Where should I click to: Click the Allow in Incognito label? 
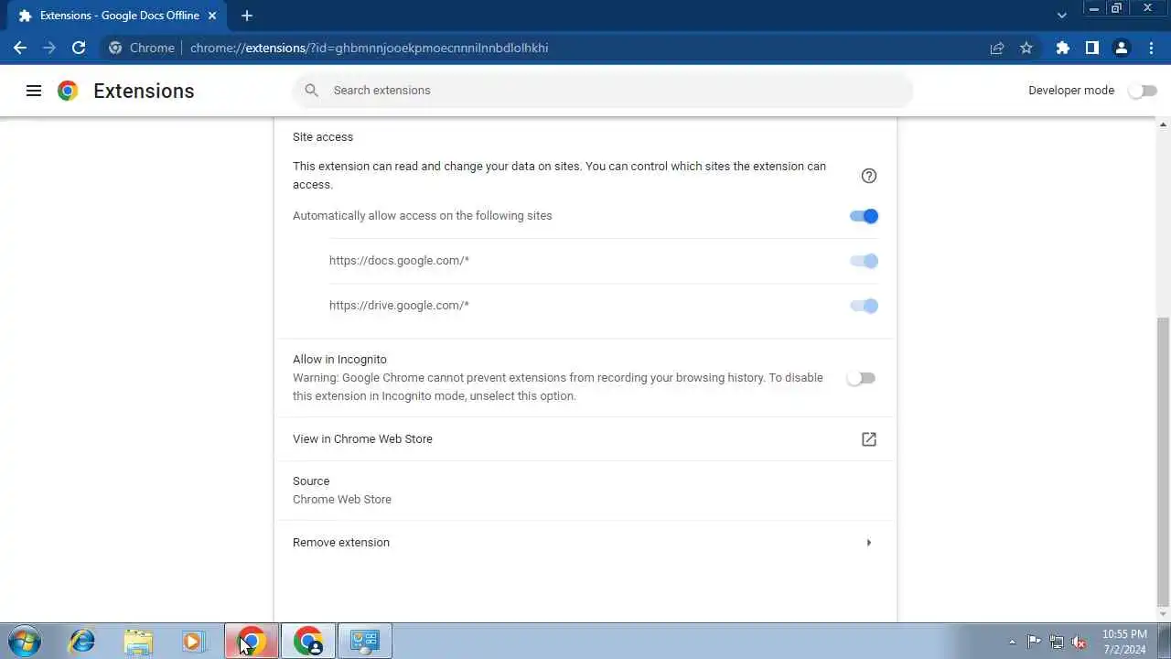339,360
